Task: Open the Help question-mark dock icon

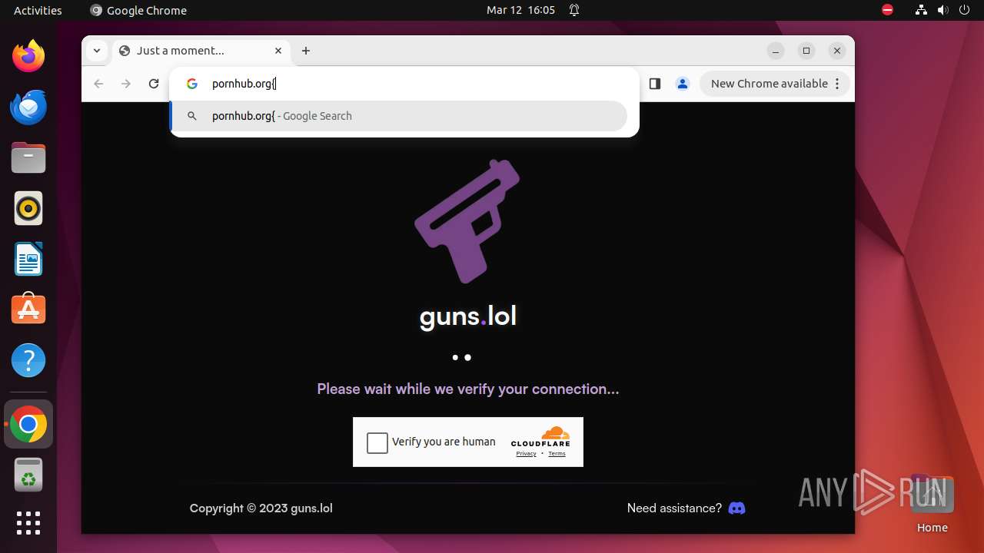Action: (x=28, y=360)
